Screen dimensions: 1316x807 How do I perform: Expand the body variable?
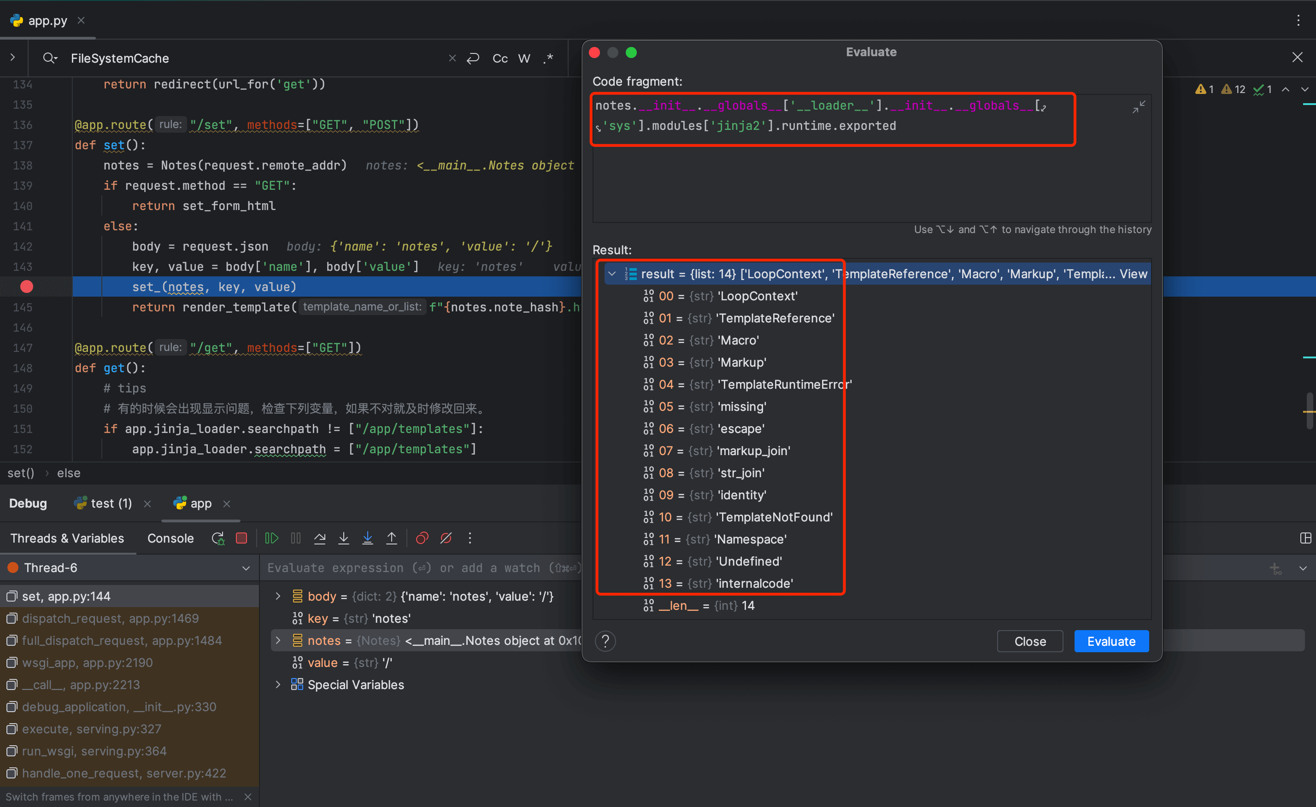278,596
